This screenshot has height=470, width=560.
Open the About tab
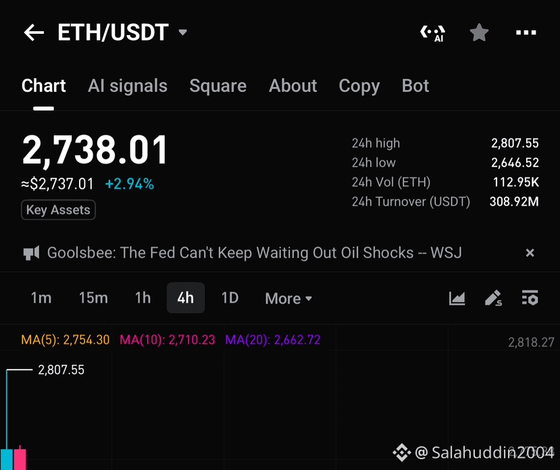[293, 86]
